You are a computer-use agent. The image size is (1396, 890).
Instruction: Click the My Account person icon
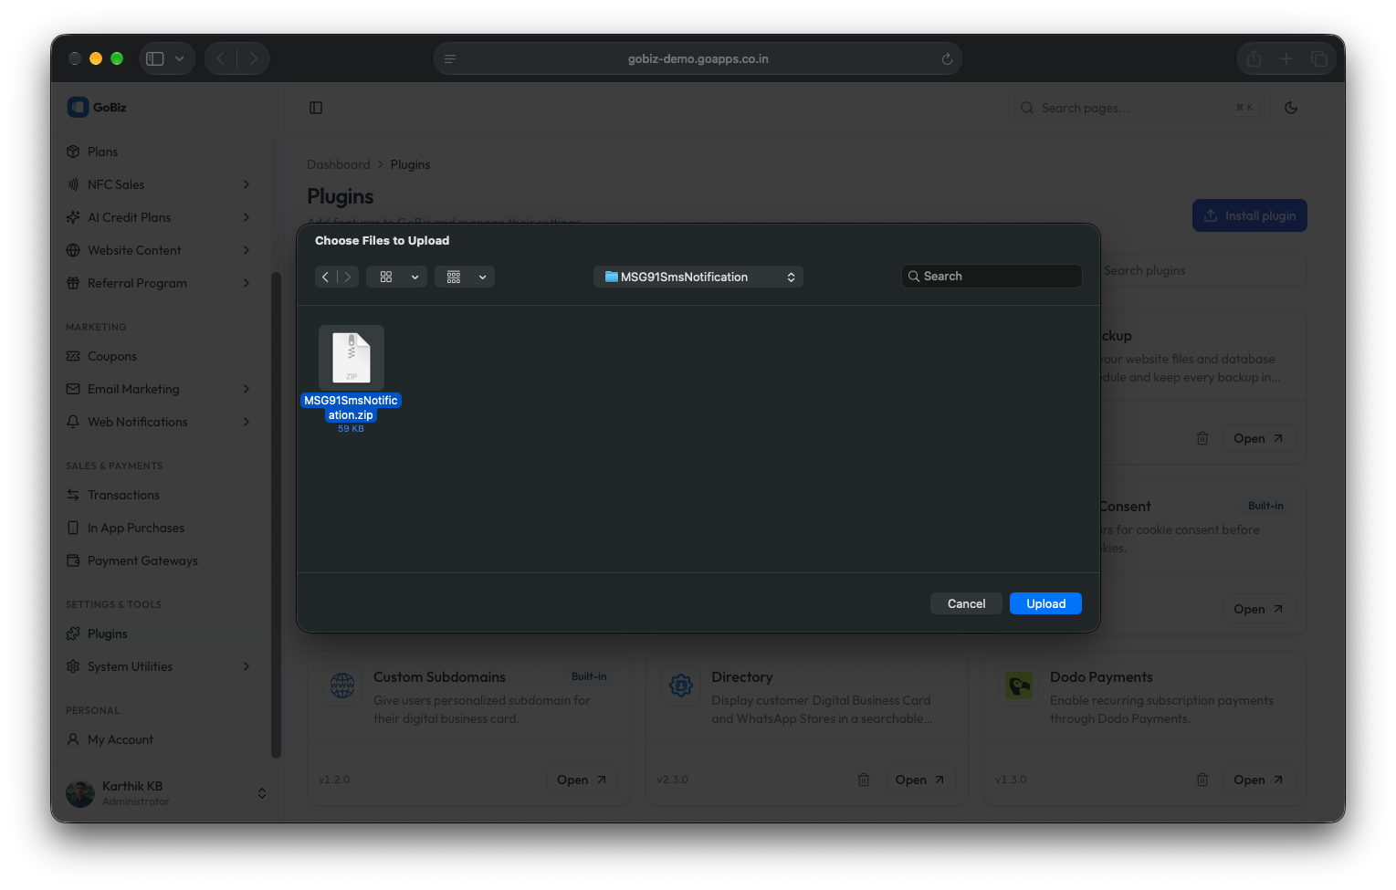pos(73,739)
